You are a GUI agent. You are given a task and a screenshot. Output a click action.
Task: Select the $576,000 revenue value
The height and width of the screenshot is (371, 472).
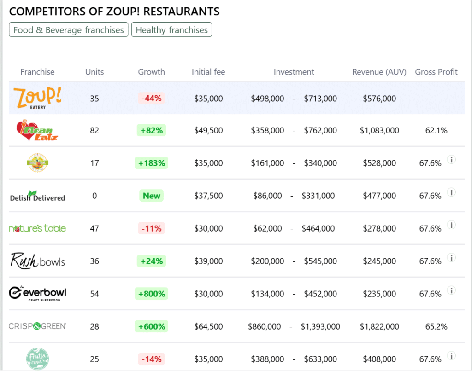pyautogui.click(x=379, y=99)
